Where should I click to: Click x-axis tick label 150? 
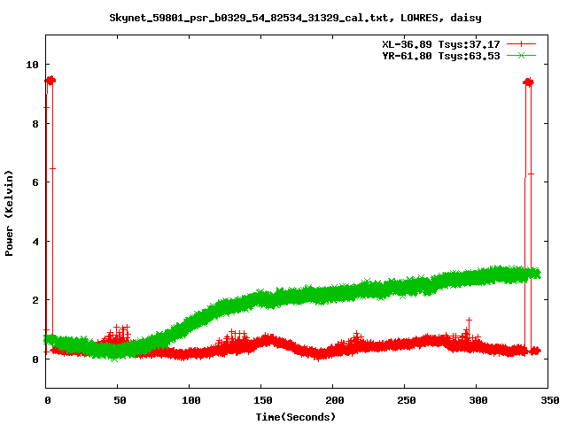[263, 400]
